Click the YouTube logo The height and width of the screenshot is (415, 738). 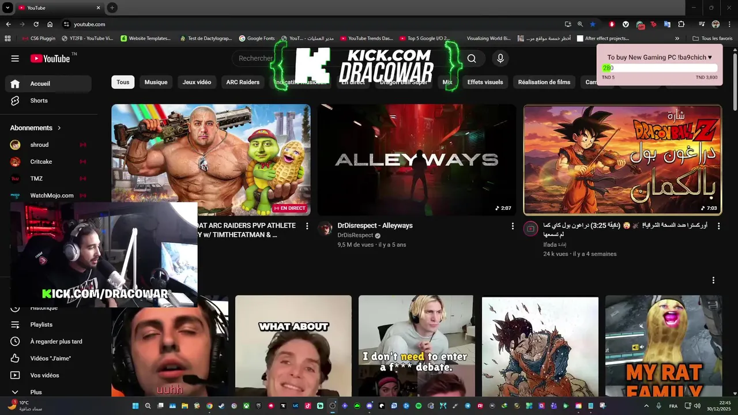50,58
